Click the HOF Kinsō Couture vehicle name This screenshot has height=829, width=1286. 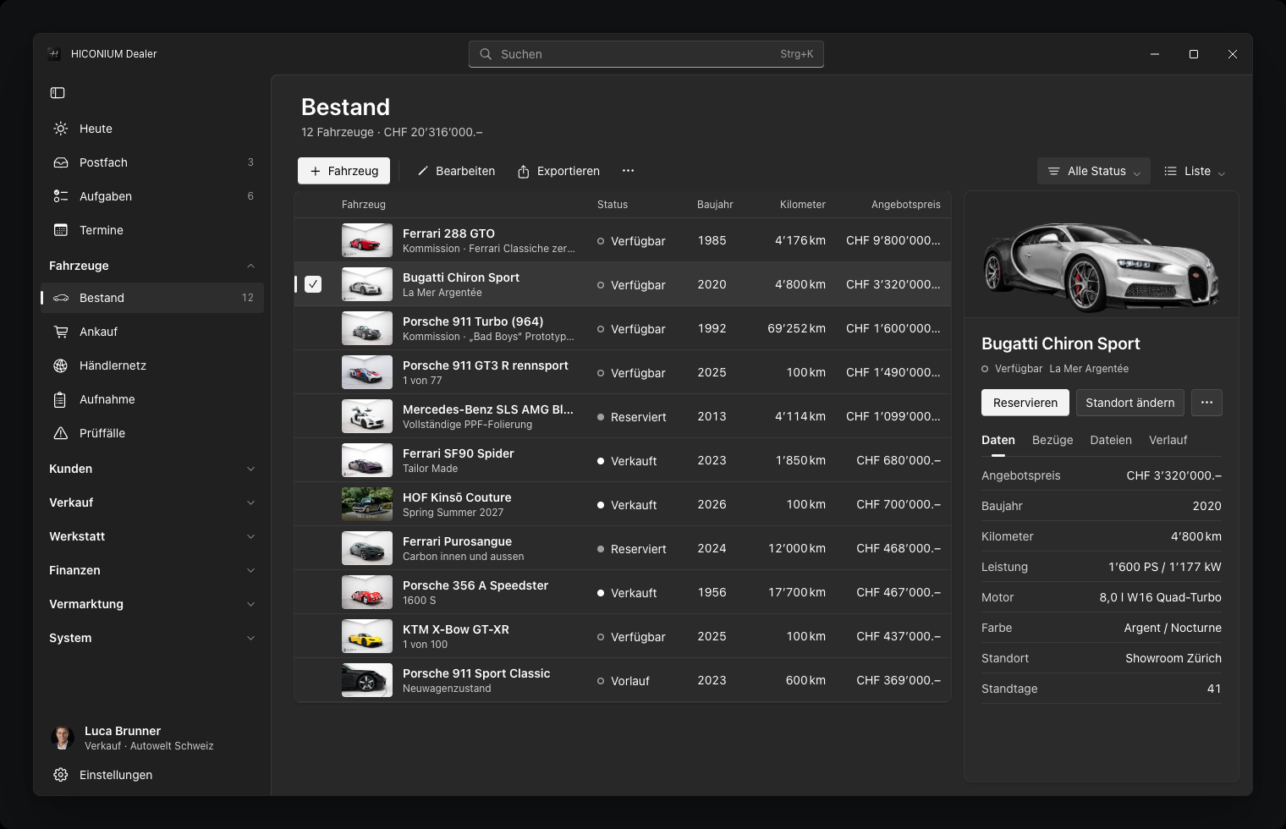coord(457,497)
